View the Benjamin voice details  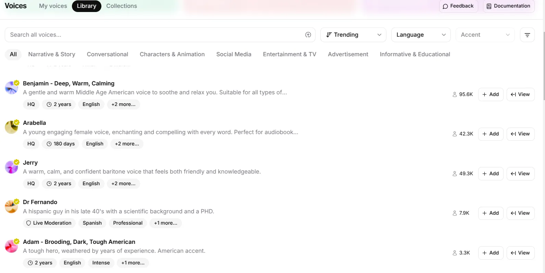click(x=520, y=94)
